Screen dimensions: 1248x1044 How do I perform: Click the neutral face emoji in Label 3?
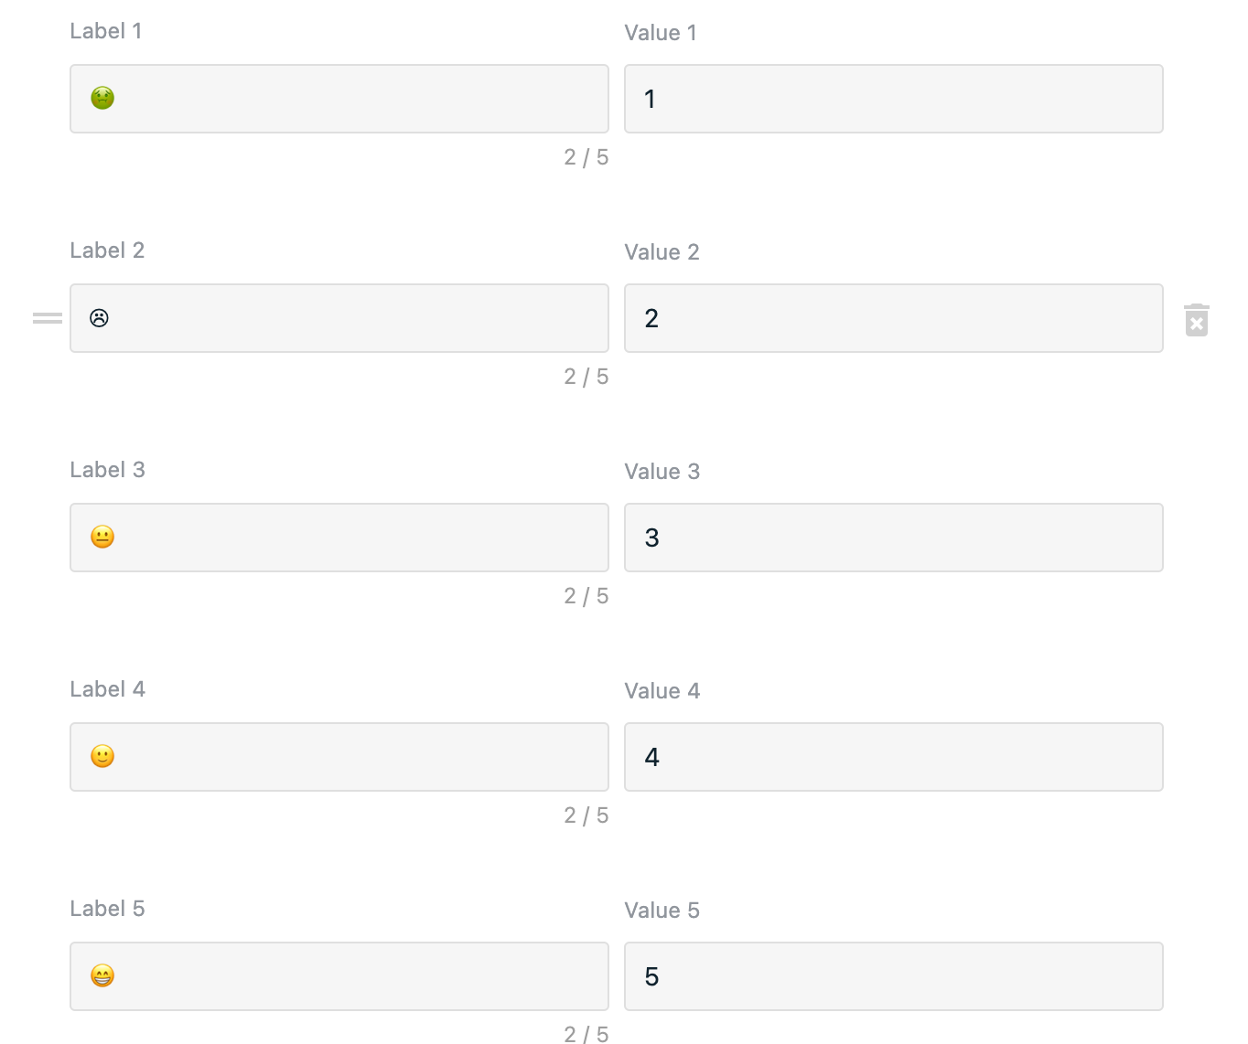102,537
